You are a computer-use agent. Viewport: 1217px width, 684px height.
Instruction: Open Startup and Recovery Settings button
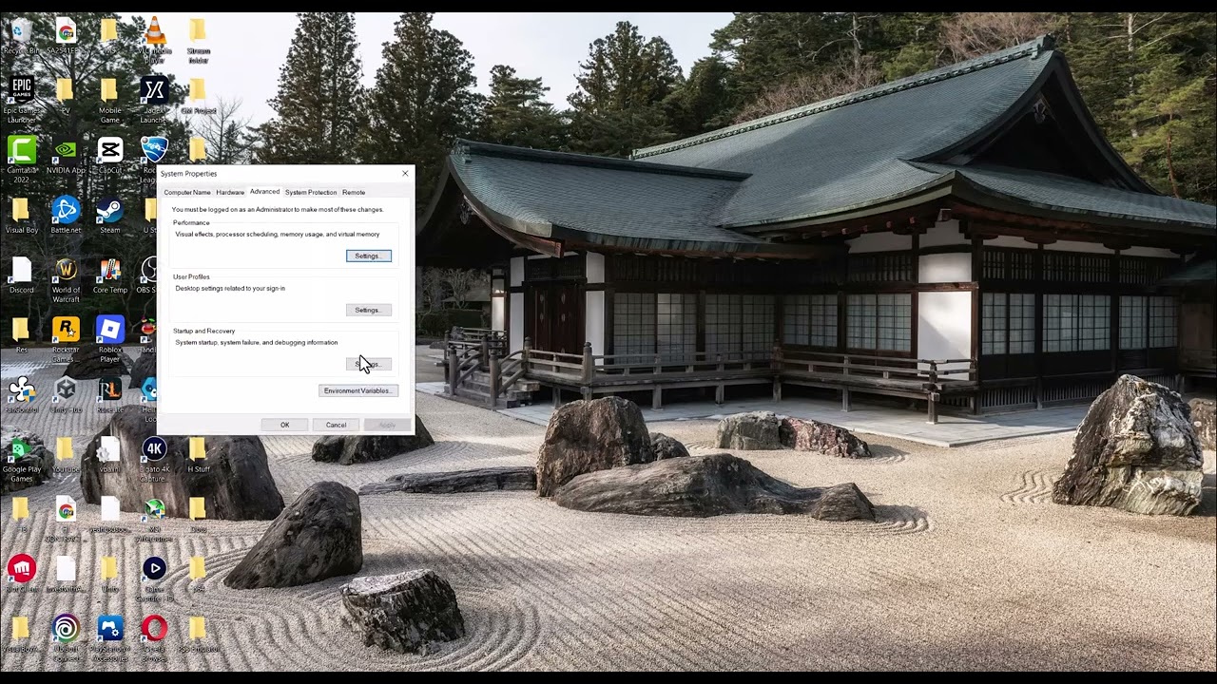coord(369,365)
